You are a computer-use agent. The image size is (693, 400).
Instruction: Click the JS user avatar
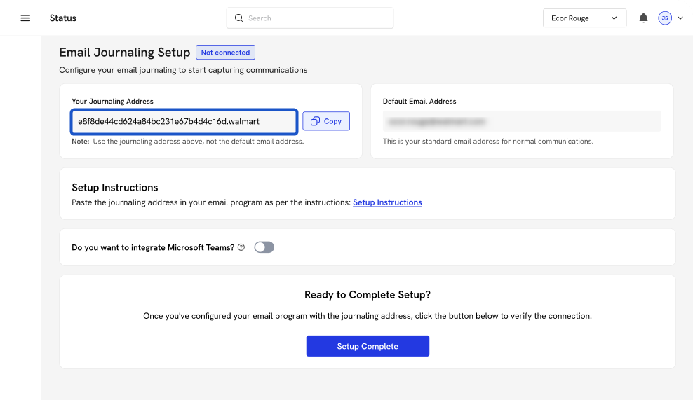coord(664,18)
